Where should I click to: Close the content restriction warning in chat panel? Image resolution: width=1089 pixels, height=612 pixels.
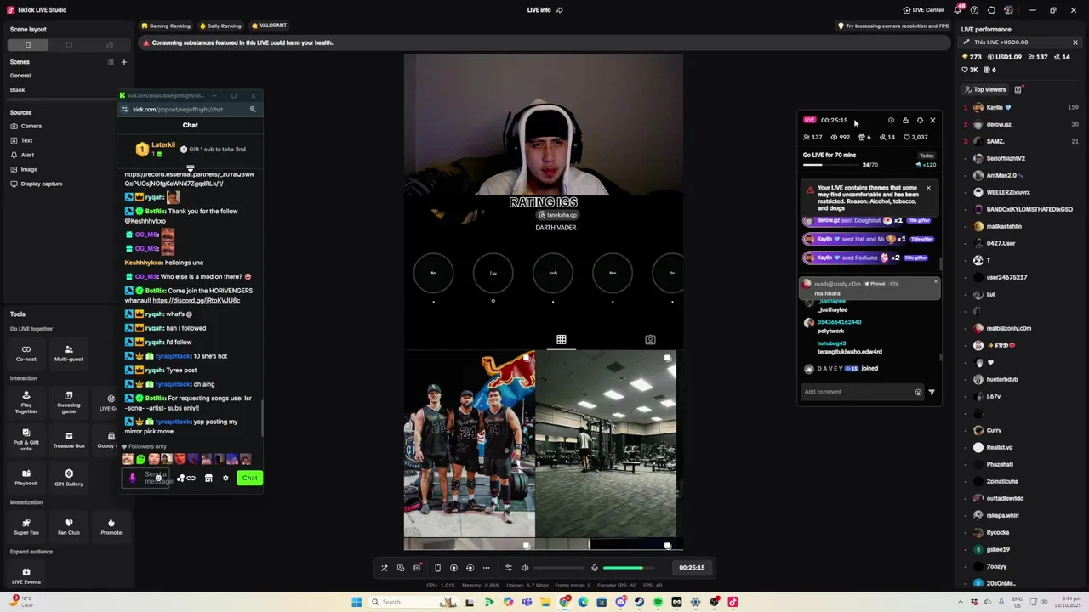pyautogui.click(x=928, y=188)
